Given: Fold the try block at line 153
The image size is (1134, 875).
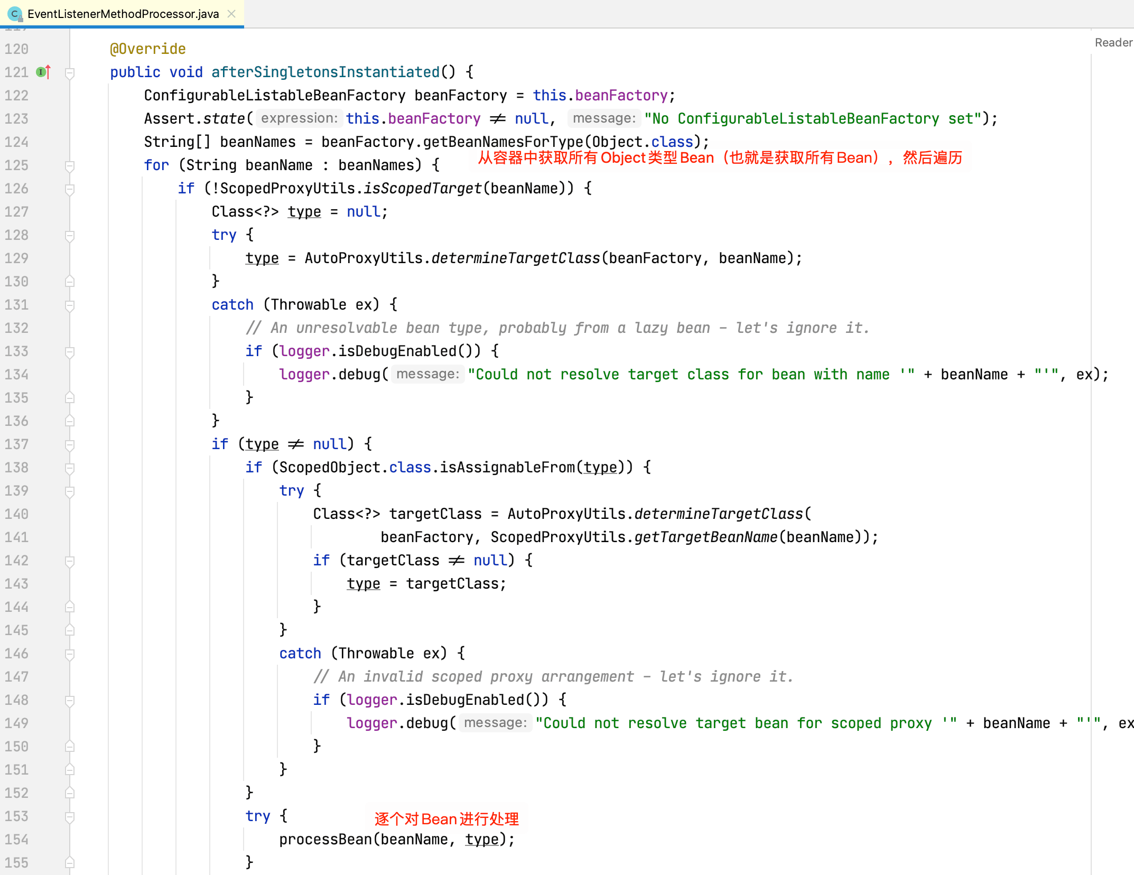Looking at the screenshot, I should pos(69,816).
